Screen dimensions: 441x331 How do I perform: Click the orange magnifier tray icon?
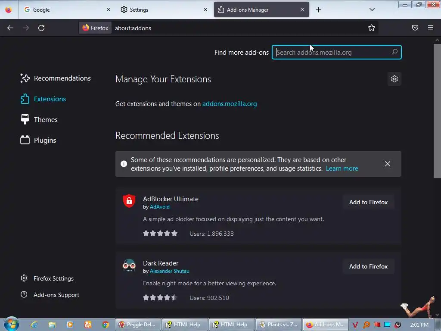366,325
